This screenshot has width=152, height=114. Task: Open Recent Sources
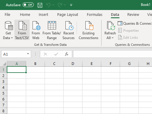69,30
